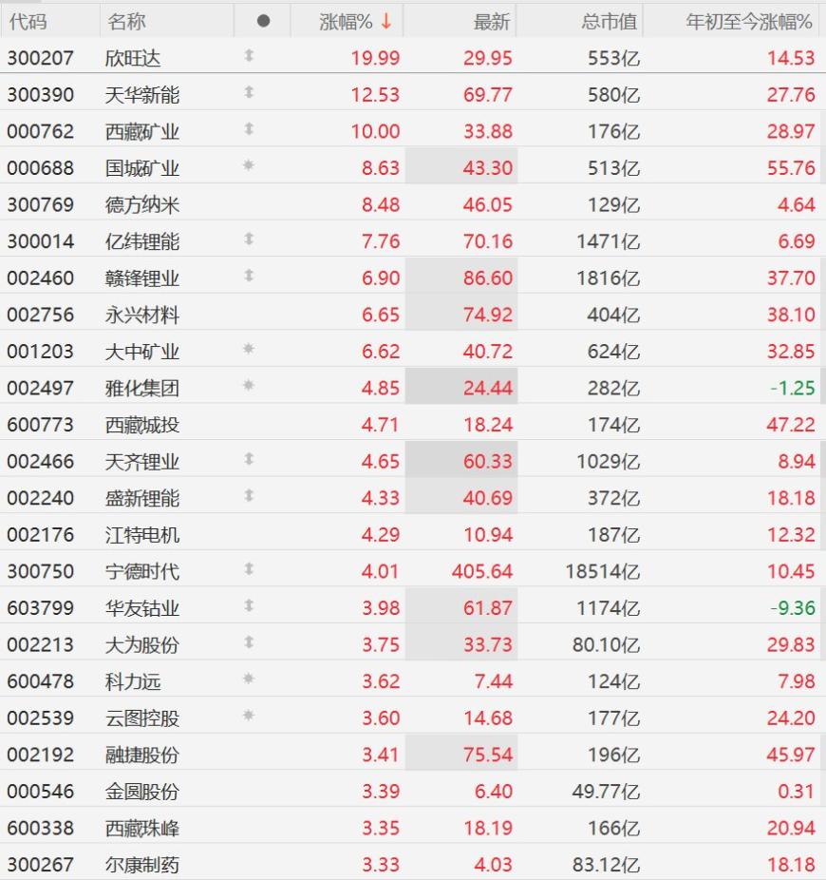The image size is (826, 880).
Task: Click the marker icon in the 宁德时代 row
Action: [x=249, y=570]
